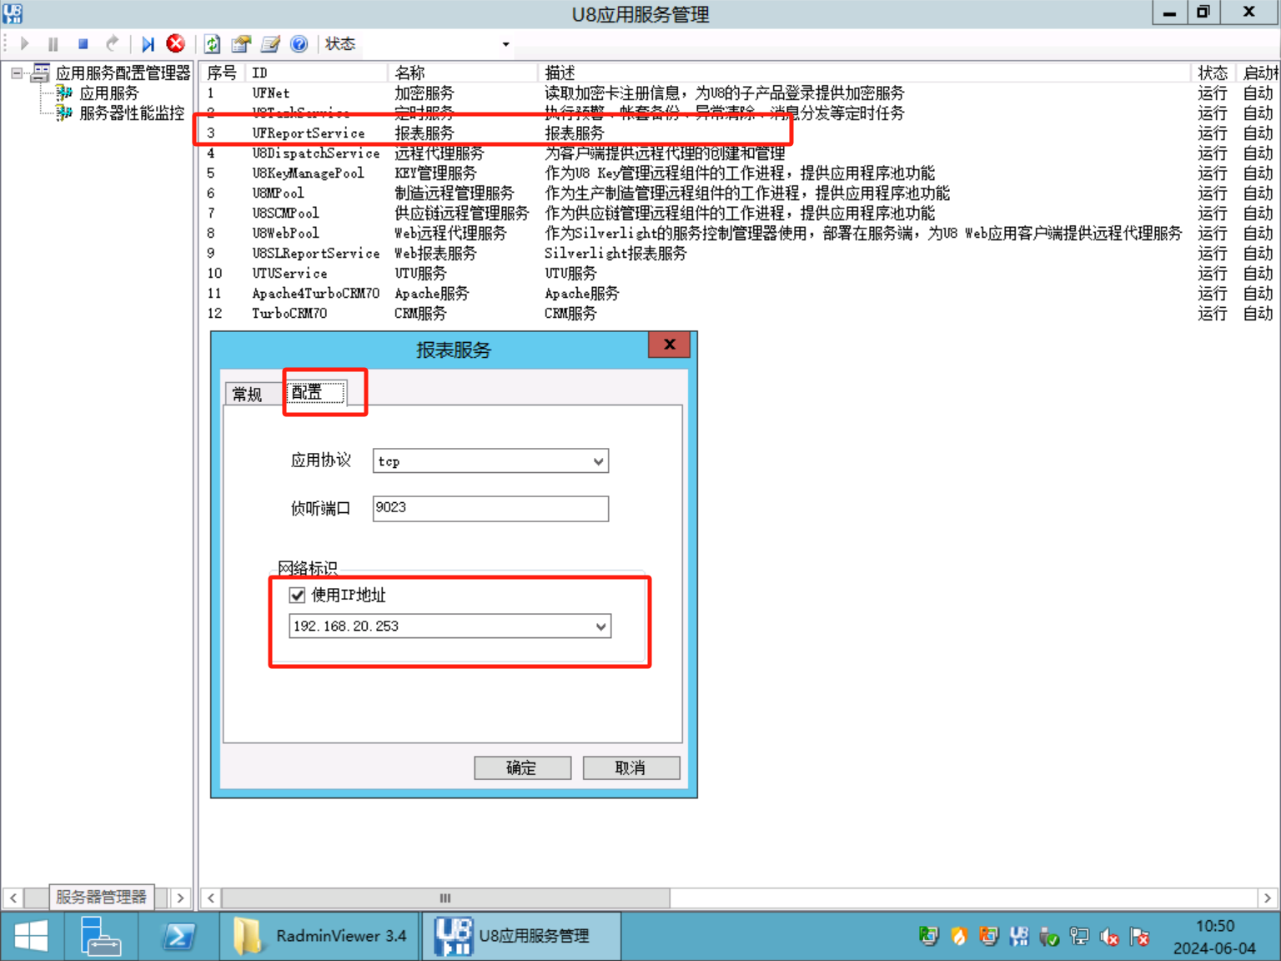Open the 状态 toolbar dropdown arrow
This screenshot has height=961, width=1281.
tap(505, 44)
